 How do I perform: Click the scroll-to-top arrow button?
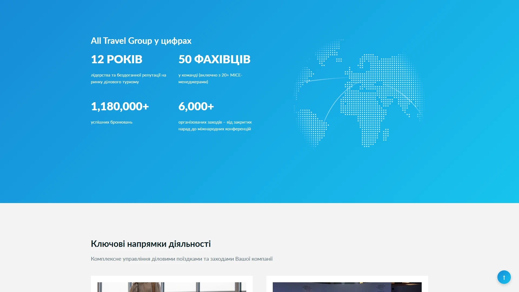pos(504,277)
